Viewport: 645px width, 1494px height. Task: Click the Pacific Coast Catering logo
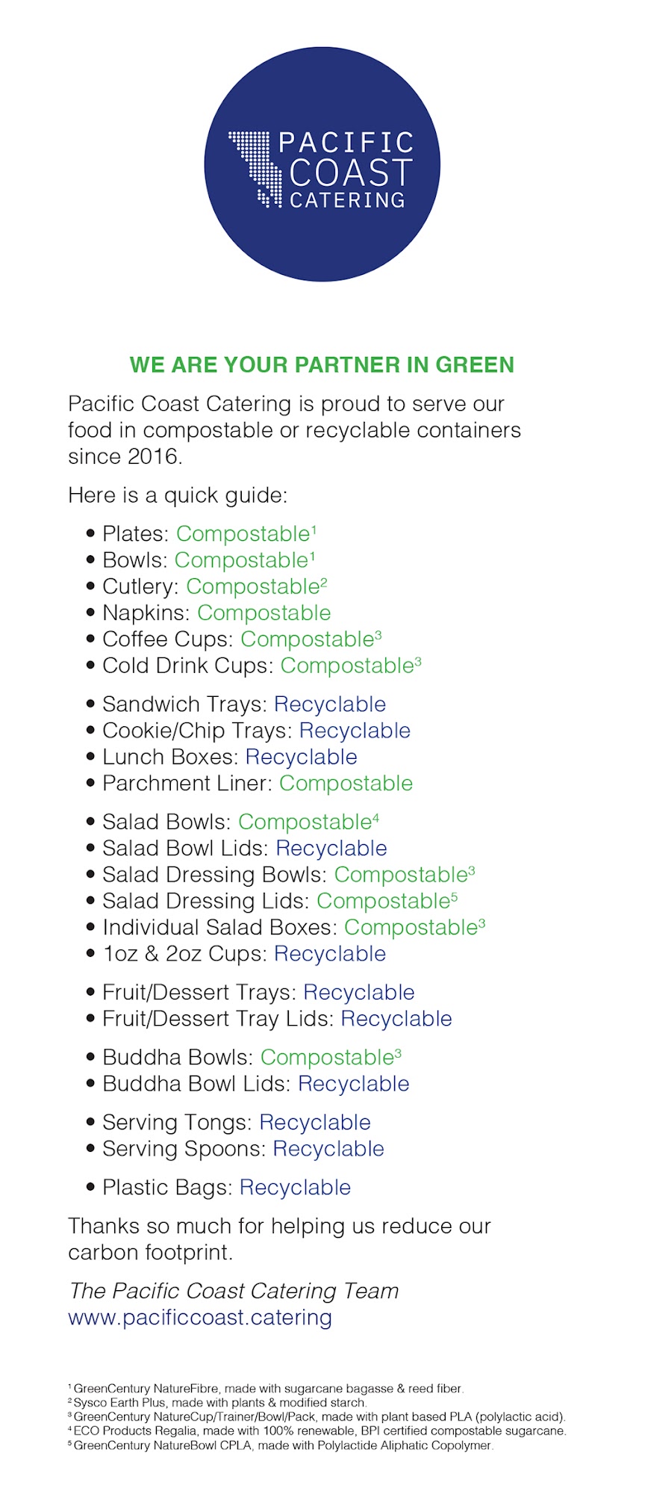322,166
